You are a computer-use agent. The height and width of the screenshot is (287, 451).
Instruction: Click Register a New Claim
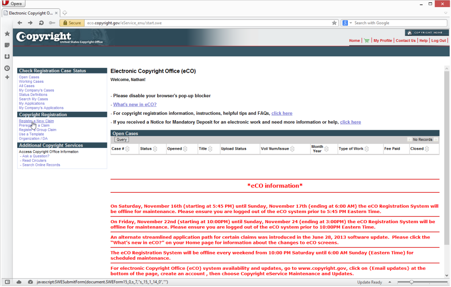(36, 121)
